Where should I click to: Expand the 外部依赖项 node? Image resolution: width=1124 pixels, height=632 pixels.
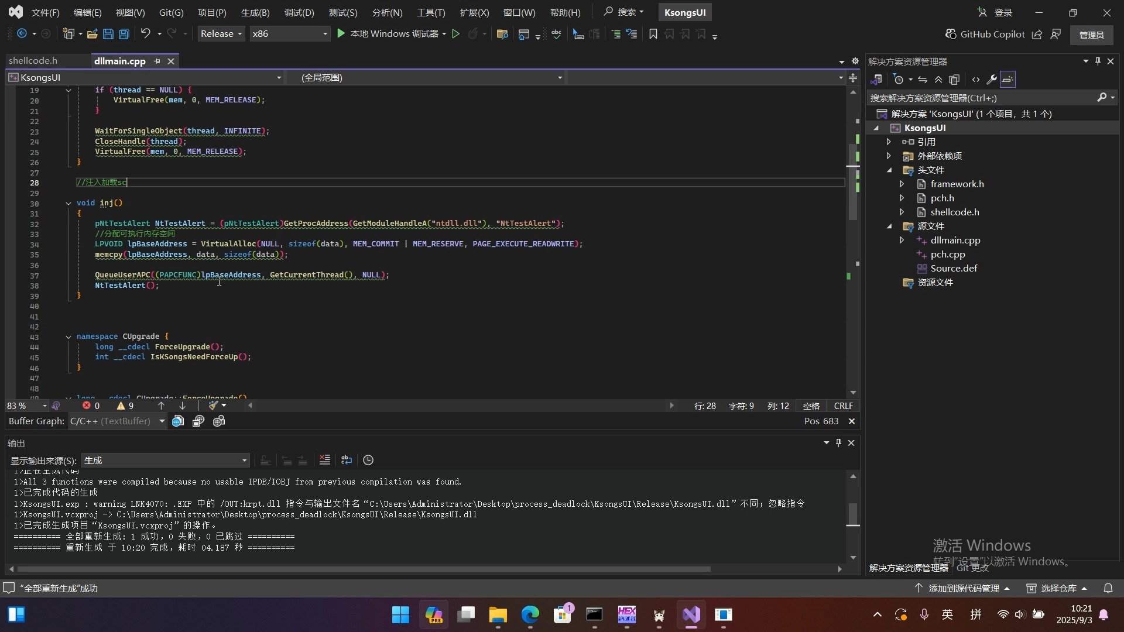tap(889, 156)
